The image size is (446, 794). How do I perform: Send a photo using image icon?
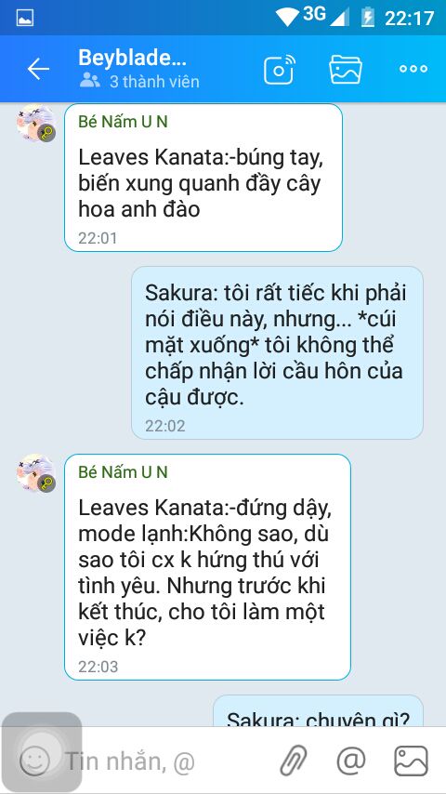[x=411, y=761]
